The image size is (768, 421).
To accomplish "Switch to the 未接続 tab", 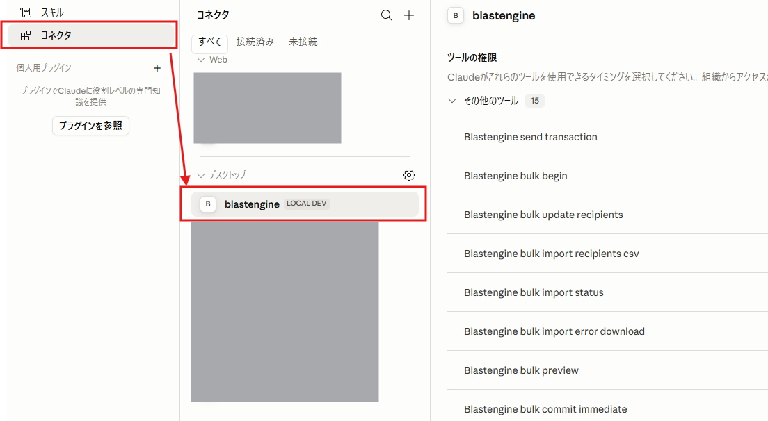I will (303, 42).
